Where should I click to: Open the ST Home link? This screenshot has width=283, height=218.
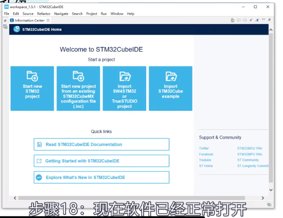pyautogui.click(x=206, y=166)
